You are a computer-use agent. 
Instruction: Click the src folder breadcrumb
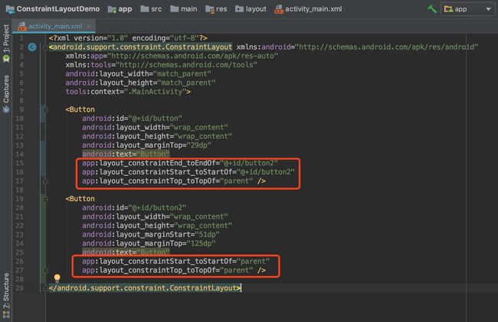[x=151, y=9]
